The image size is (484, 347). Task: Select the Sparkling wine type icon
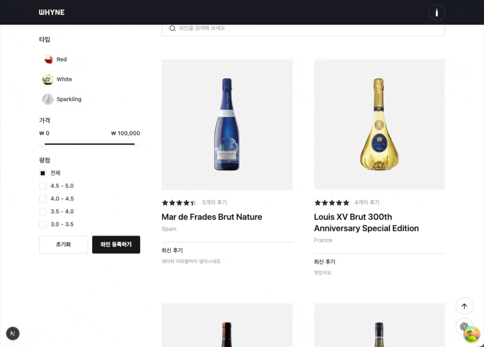click(48, 99)
